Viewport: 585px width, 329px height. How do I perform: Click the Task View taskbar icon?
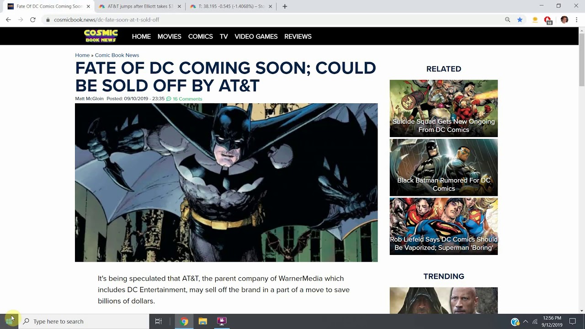[x=159, y=321]
